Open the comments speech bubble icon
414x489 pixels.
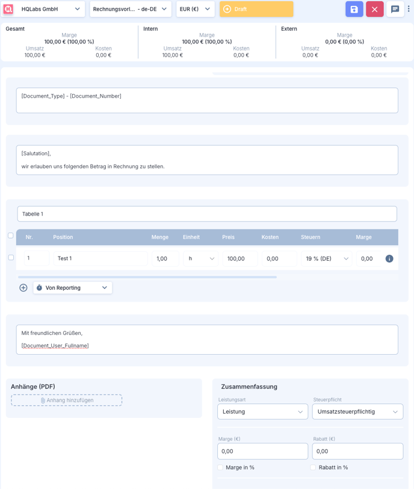pos(395,9)
